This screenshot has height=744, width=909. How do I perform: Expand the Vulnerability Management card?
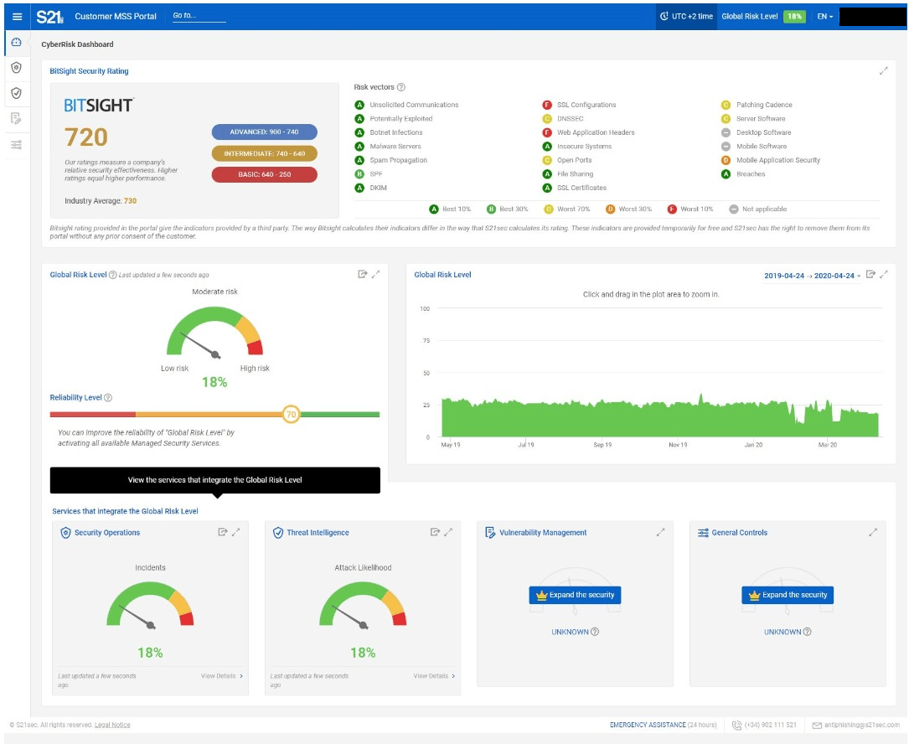(660, 532)
